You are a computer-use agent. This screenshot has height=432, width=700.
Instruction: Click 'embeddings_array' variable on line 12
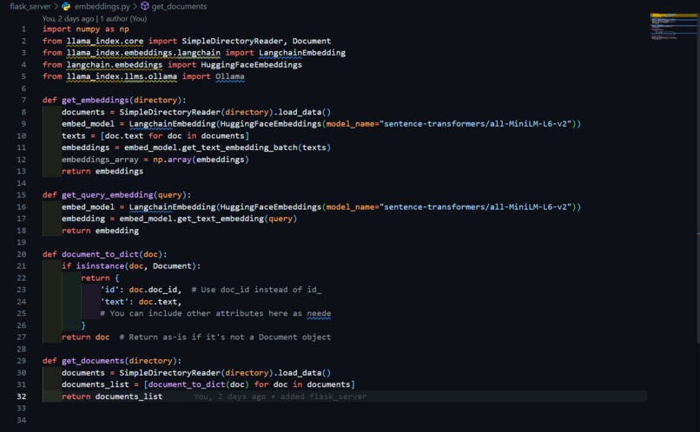pos(100,159)
